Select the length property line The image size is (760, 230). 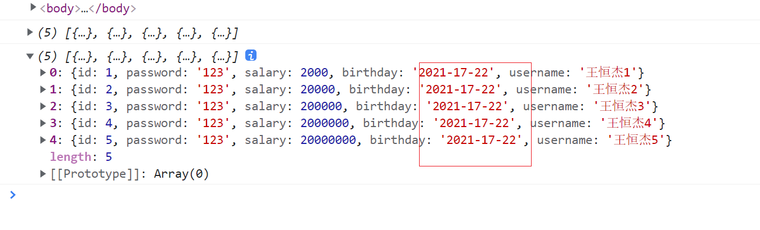point(81,157)
